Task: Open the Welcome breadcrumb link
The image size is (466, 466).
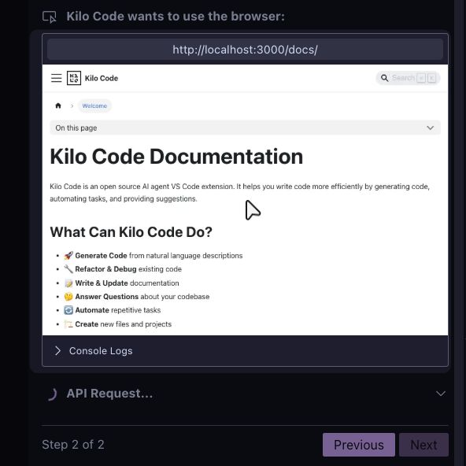Action: click(94, 105)
